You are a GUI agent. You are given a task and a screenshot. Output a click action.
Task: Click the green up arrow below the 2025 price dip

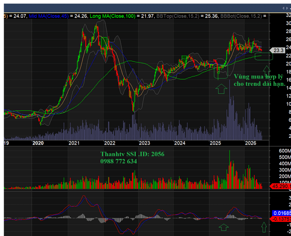(221, 89)
